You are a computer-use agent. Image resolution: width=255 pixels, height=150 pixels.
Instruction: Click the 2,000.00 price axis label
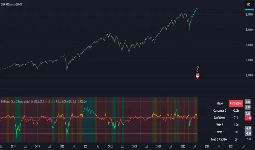coord(250,75)
